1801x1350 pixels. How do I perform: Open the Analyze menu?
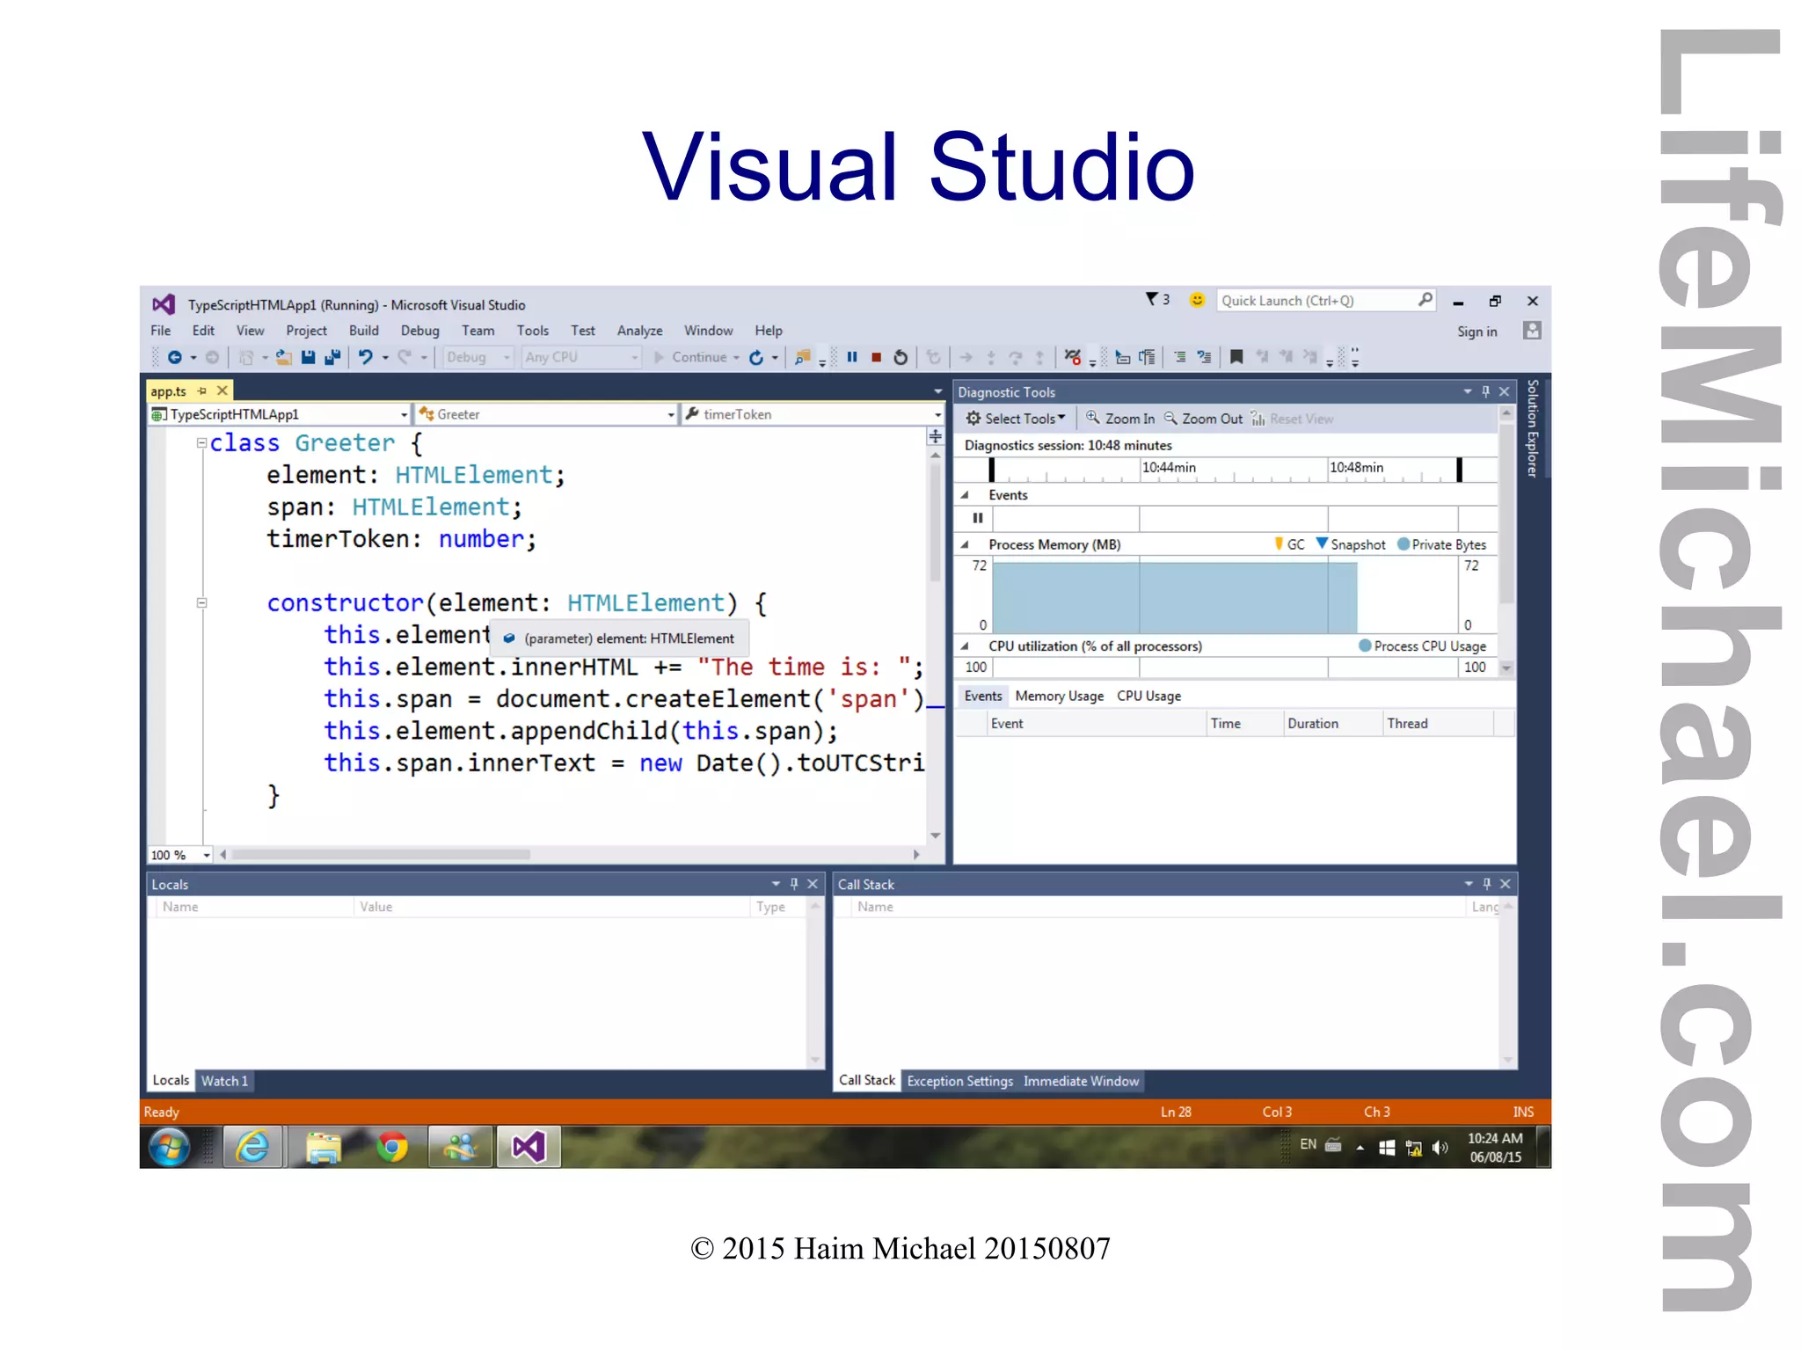(640, 331)
